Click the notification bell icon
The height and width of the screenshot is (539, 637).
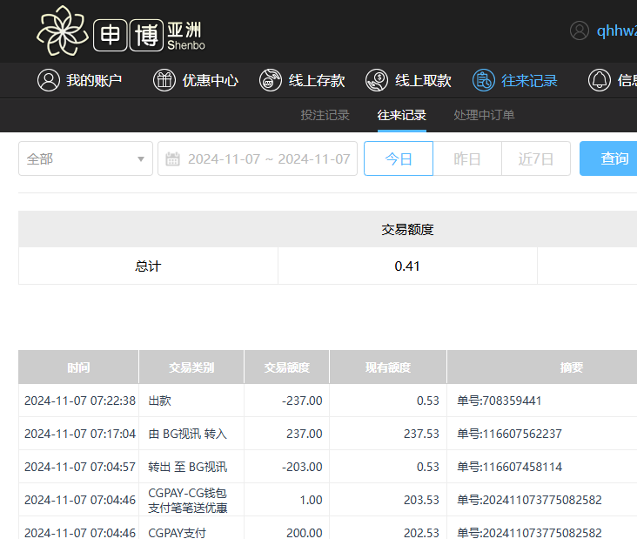(x=599, y=80)
